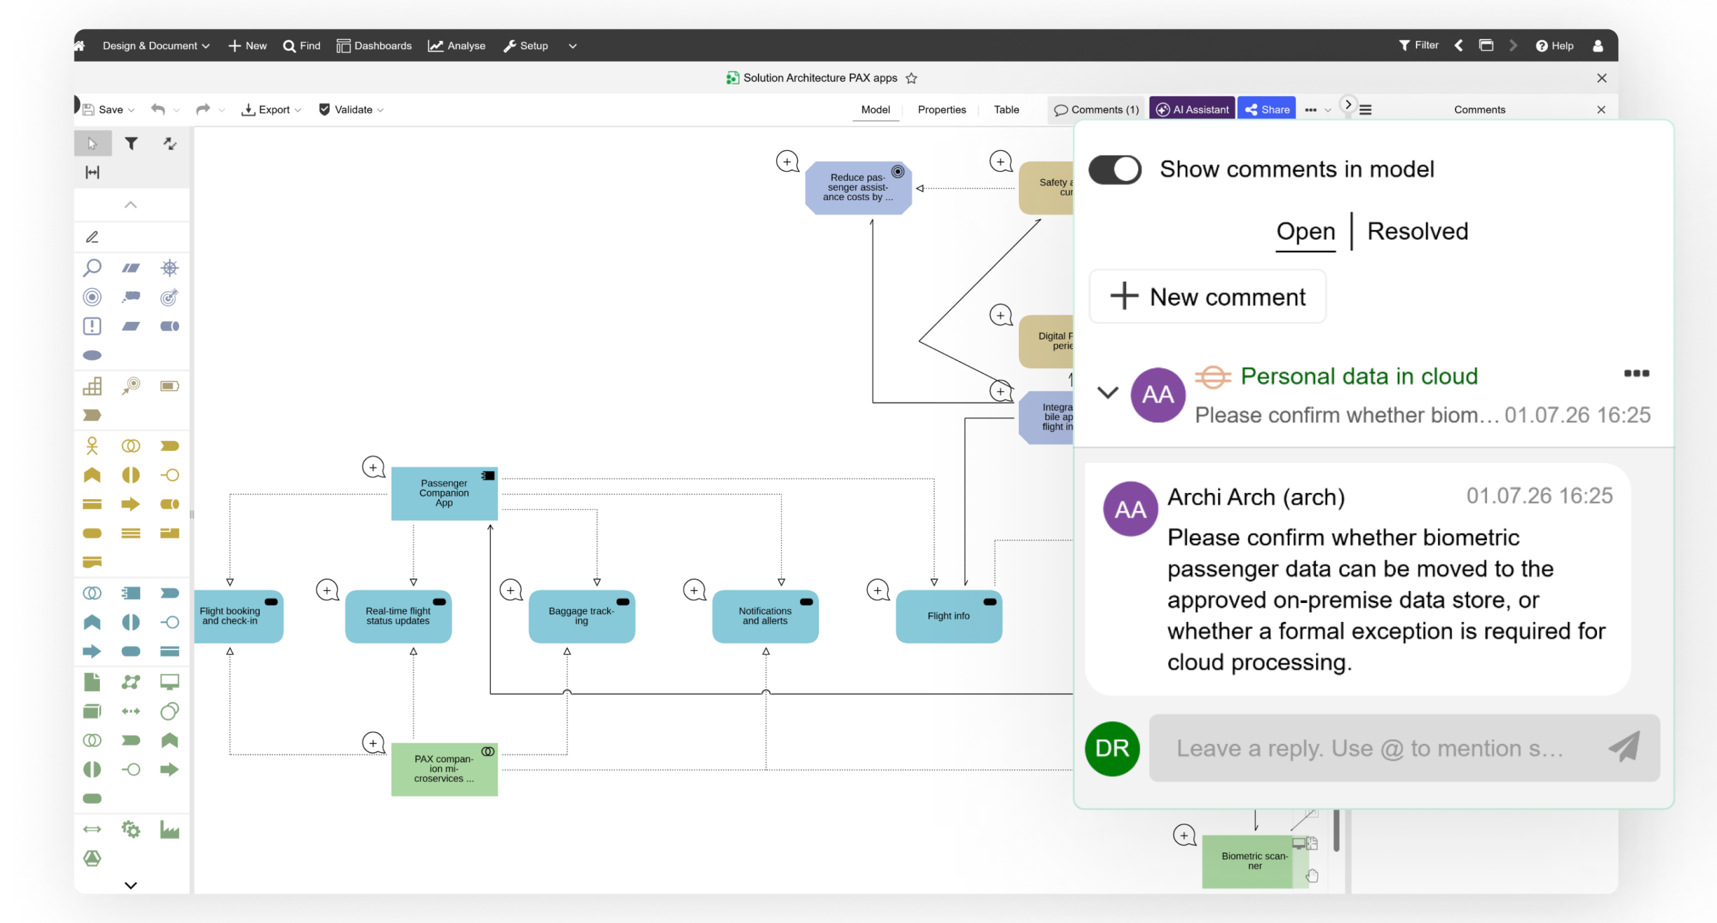
Task: Expand the Save dropdown arrow
Action: [x=131, y=110]
